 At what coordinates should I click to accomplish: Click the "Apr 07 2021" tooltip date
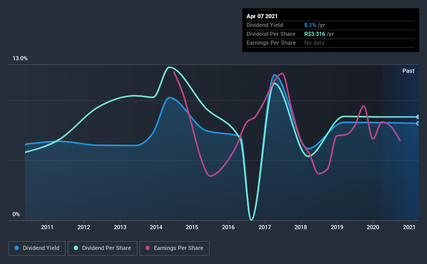tap(264, 16)
